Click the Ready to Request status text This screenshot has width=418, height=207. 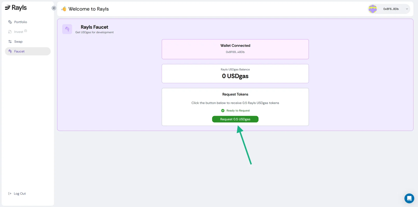tap(238, 111)
